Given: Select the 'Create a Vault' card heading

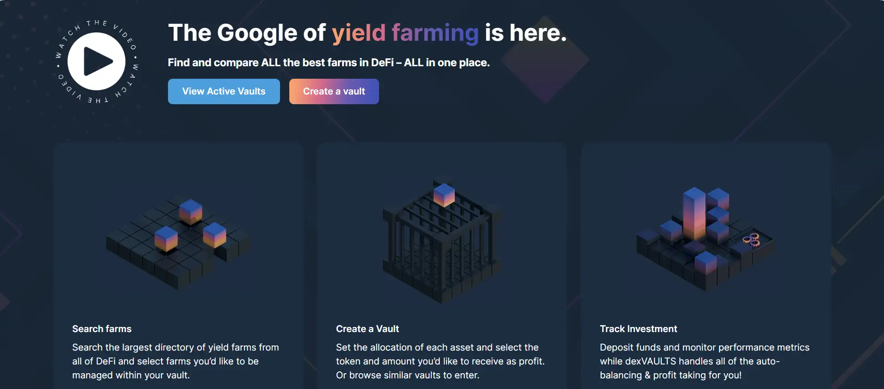Looking at the screenshot, I should [x=367, y=329].
